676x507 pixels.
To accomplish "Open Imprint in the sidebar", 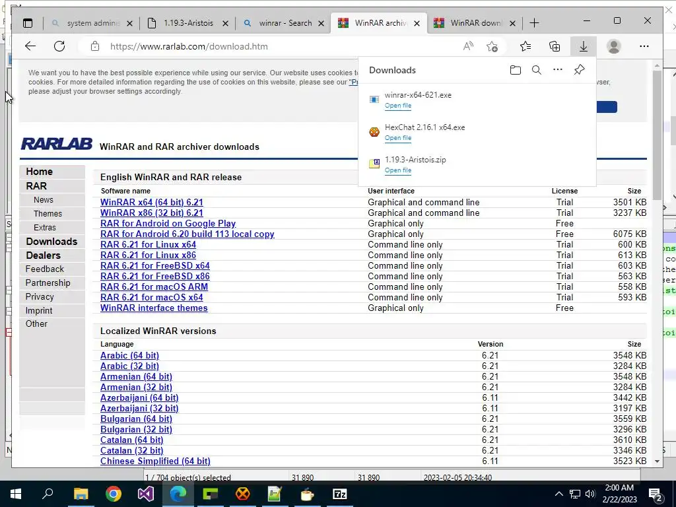I will [x=39, y=310].
